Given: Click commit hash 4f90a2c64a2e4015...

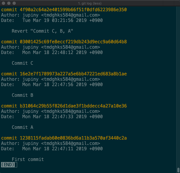Looking at the screenshot, I should [x=73, y=10].
